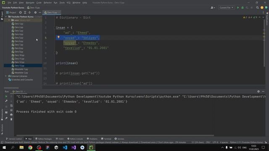The height and width of the screenshot is (151, 269).
Task: Click the 4 spaces indent widget
Action: point(224,142)
